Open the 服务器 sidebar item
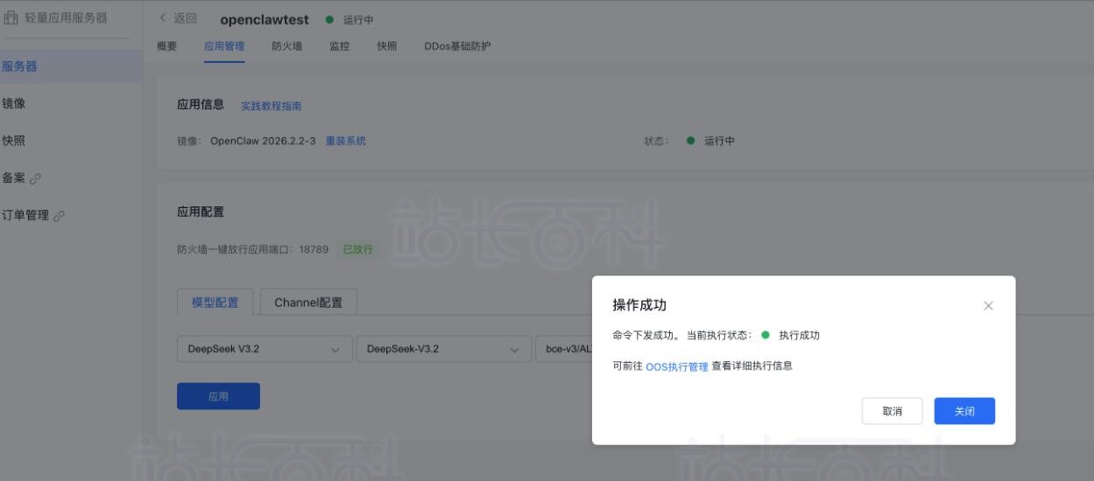 click(71, 66)
